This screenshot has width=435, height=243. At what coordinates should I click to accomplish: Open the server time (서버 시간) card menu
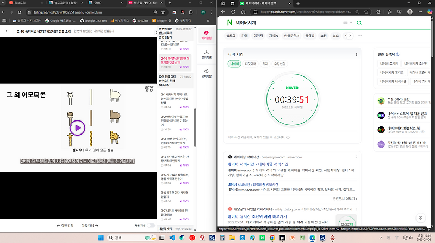[x=357, y=55]
